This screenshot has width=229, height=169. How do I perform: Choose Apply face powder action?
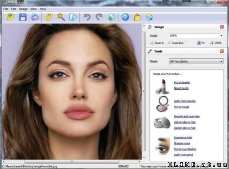click(185, 101)
